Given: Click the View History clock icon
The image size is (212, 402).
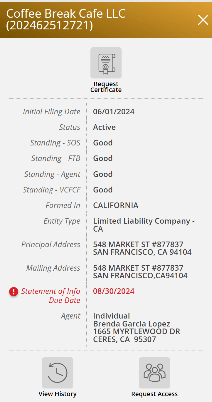Looking at the screenshot, I should coord(58,373).
